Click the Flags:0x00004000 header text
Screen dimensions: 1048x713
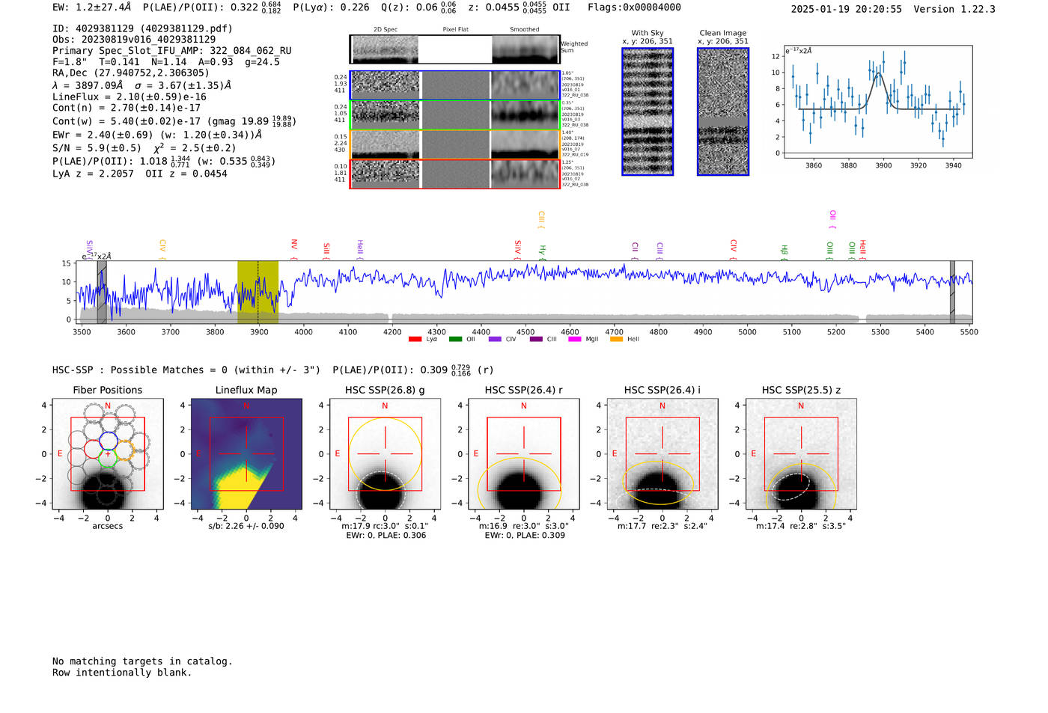click(x=634, y=7)
